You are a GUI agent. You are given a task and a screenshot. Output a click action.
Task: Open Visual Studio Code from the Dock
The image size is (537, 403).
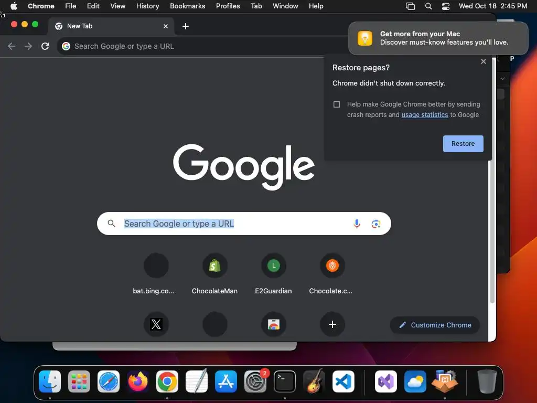[x=343, y=381]
